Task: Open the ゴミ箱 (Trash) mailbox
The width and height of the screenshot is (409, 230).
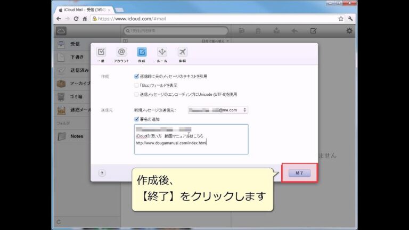Action: (72, 97)
